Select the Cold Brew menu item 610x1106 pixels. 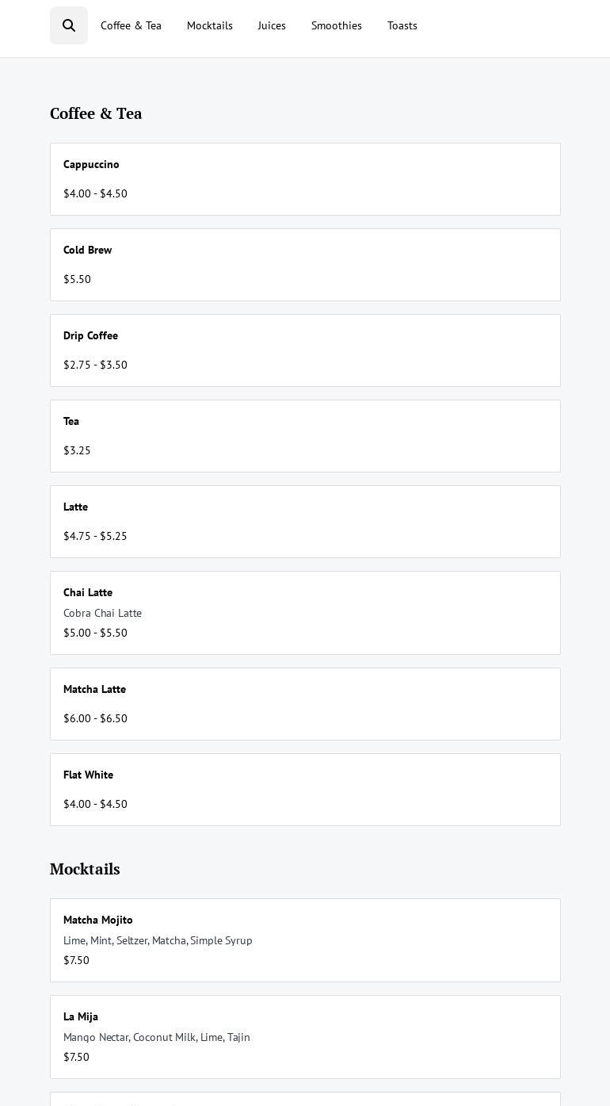pos(305,265)
